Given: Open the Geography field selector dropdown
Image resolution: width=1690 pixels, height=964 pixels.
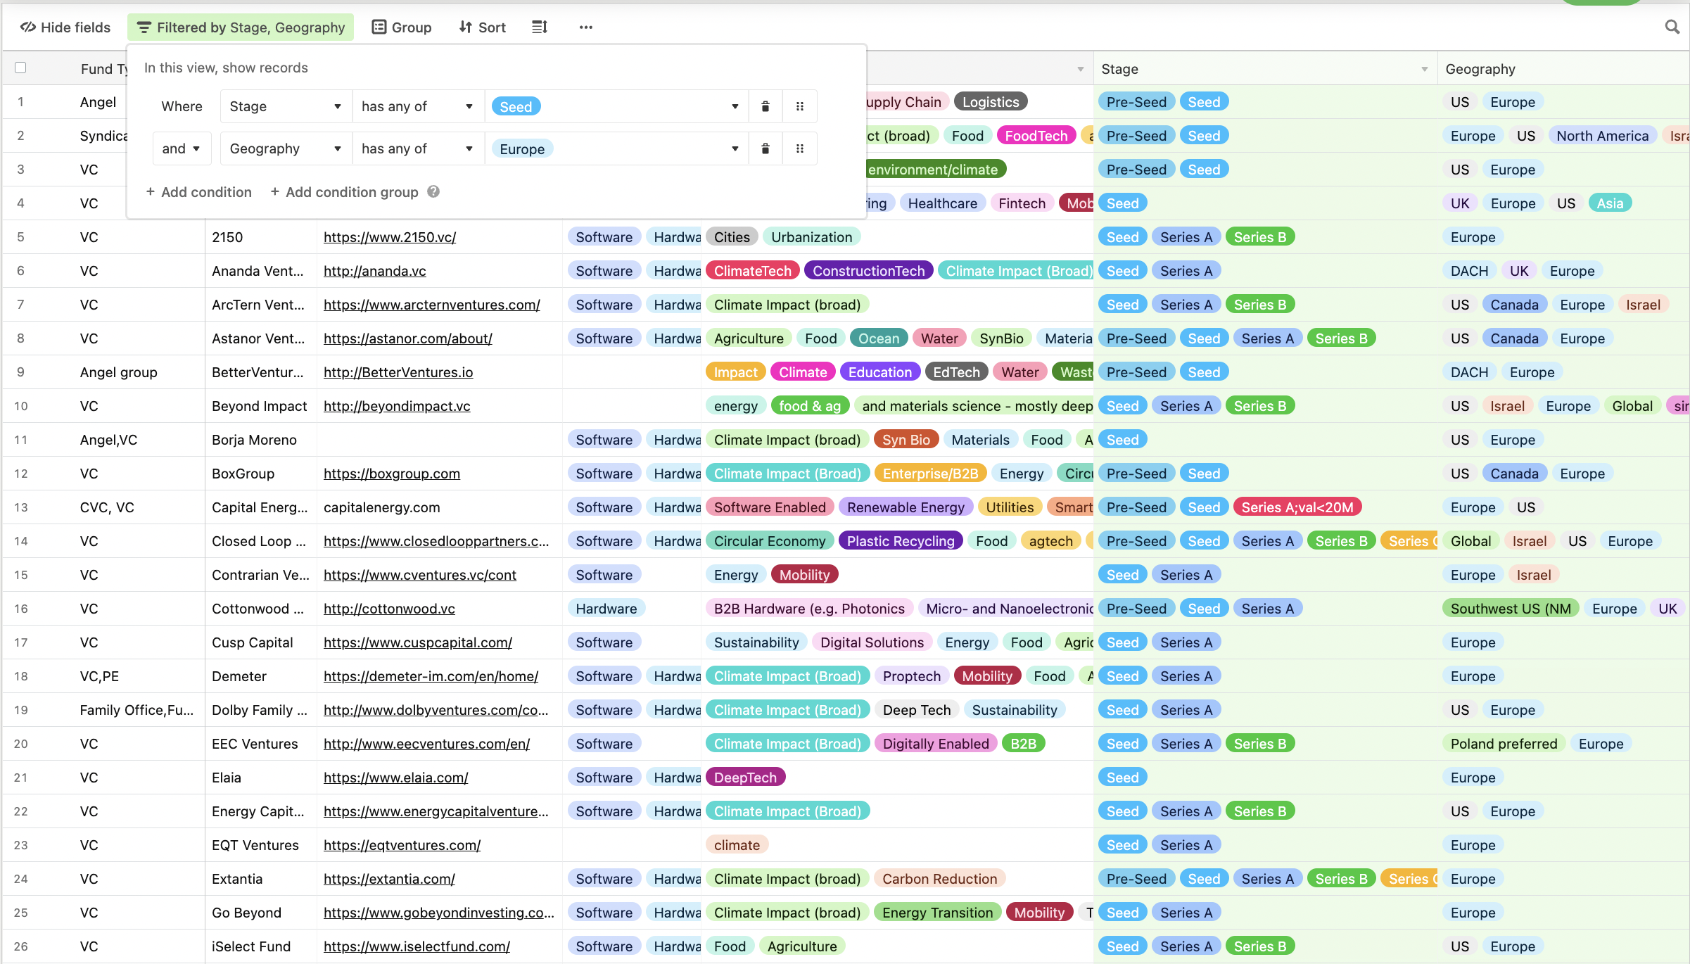Looking at the screenshot, I should coord(286,148).
